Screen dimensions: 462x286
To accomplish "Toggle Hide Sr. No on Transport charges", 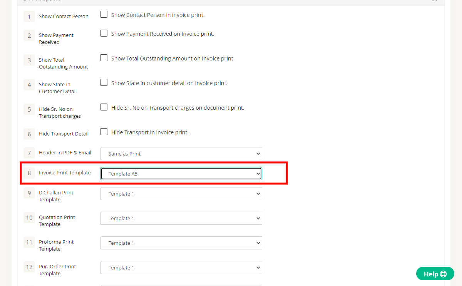I will (104, 107).
